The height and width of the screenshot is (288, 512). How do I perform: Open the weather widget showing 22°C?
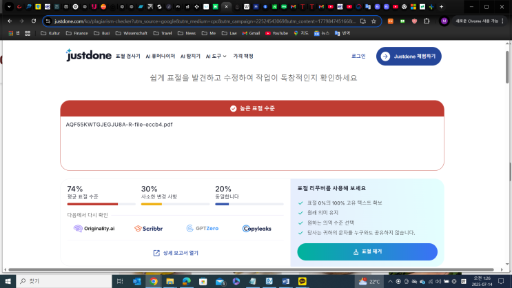point(369,281)
